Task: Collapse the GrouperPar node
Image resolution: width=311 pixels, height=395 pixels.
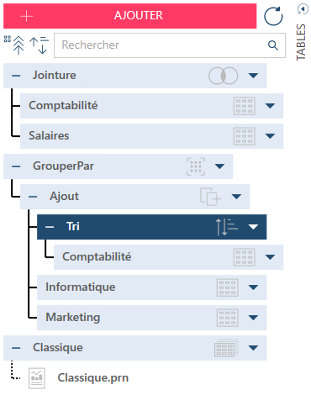Action: (x=16, y=166)
